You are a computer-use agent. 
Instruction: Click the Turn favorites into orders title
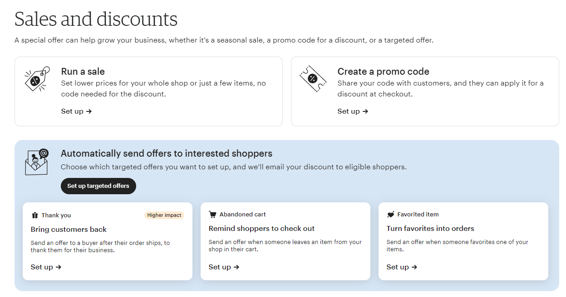[x=430, y=229]
